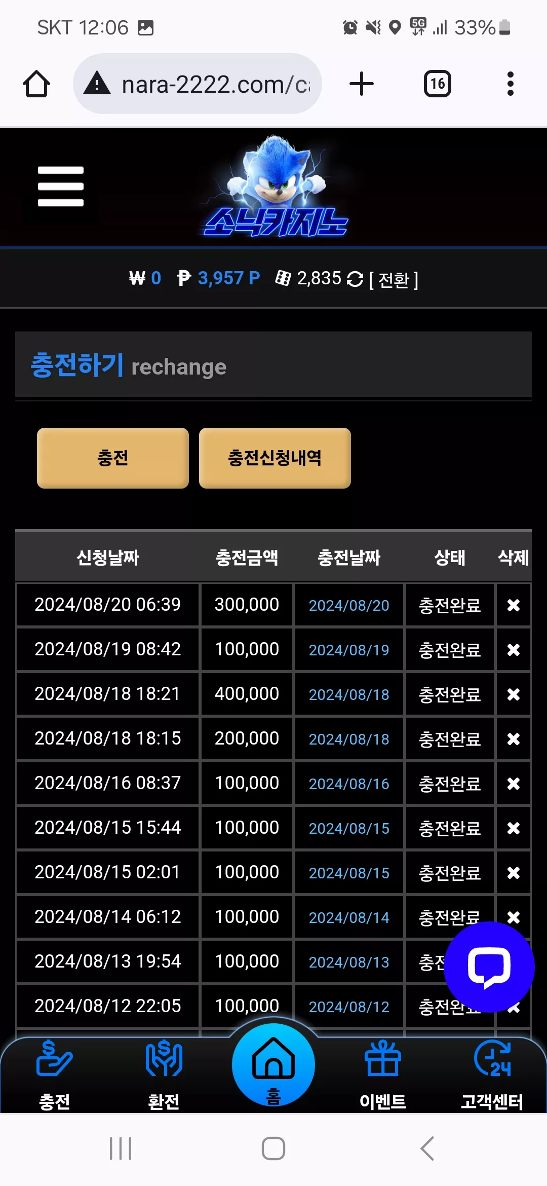Tap the refresh balance icon
Image resolution: width=547 pixels, height=1186 pixels.
click(355, 279)
